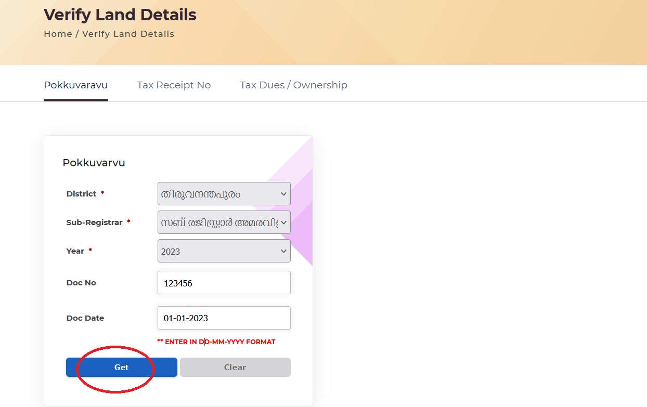Select the Tax Dues / Ownership tab
This screenshot has width=647, height=407.
(293, 85)
